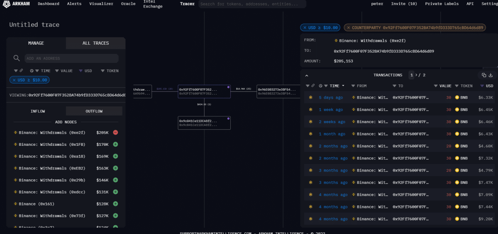Viewport: 498px width, 234px height.
Task: Add the Binance Withdrawals (0x29b) node
Action: [115, 180]
